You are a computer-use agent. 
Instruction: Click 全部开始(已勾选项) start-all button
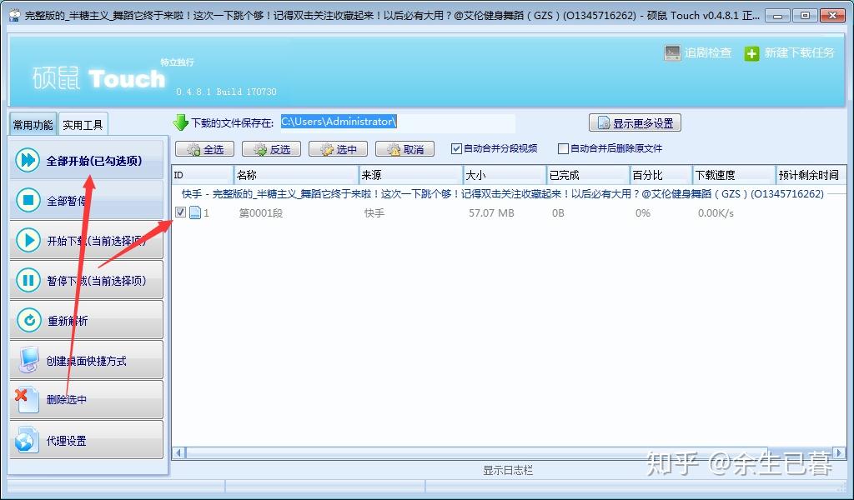(87, 161)
